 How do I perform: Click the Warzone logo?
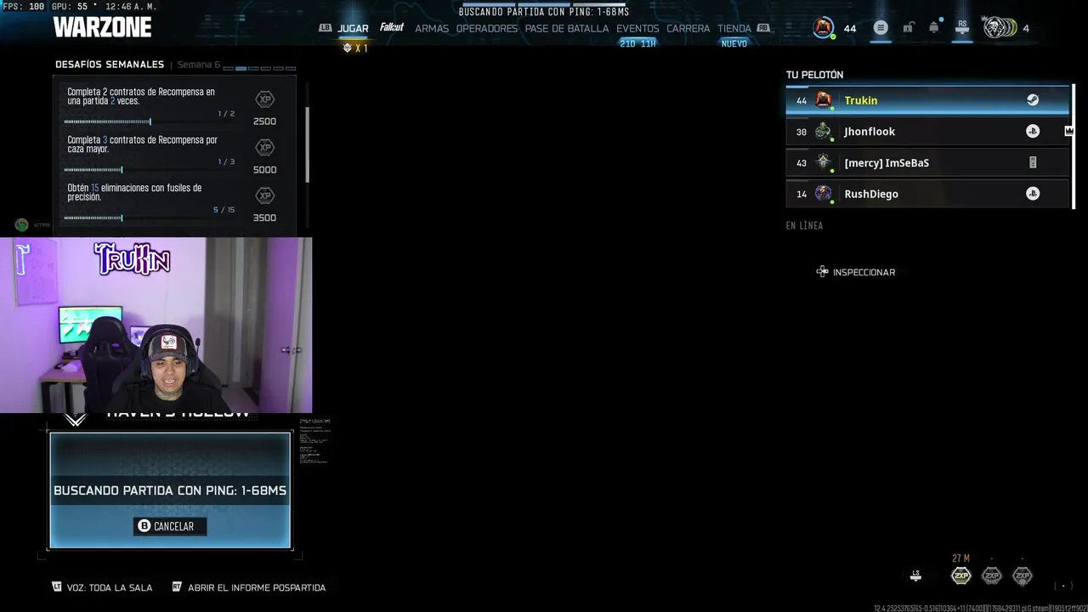coord(102,27)
